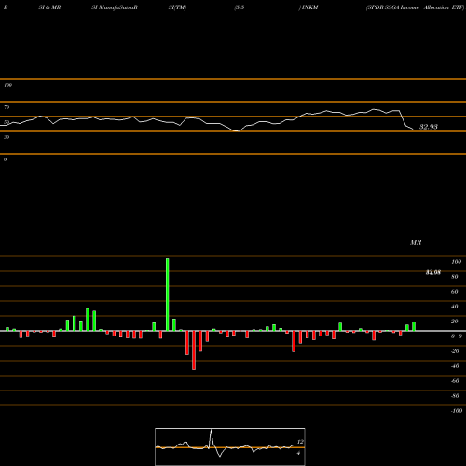
Task: Click the MR axis label '40'
Action: pyautogui.click(x=455, y=307)
